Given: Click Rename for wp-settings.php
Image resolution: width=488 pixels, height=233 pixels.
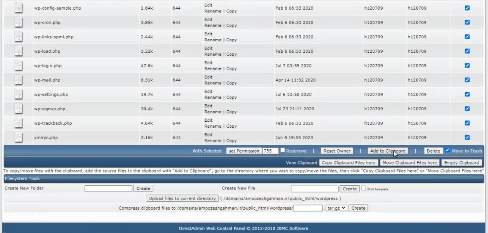Looking at the screenshot, I should click(x=213, y=97).
